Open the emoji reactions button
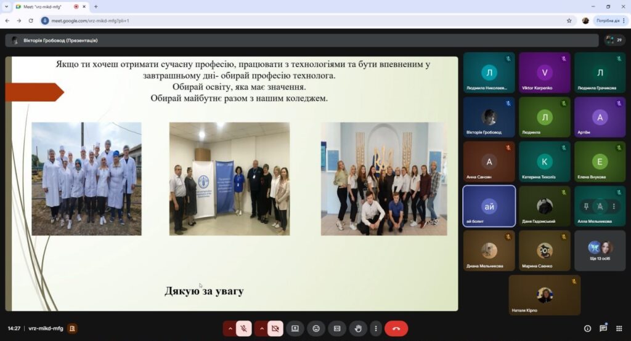The height and width of the screenshot is (341, 631). coord(316,329)
